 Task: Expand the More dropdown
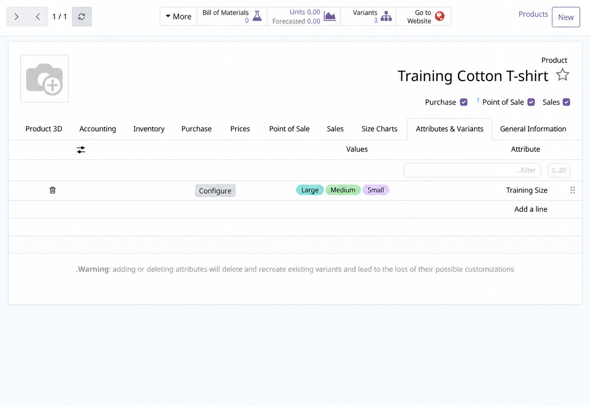[178, 16]
